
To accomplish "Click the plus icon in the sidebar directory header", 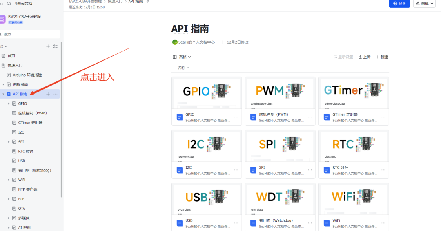I will pos(48,46).
